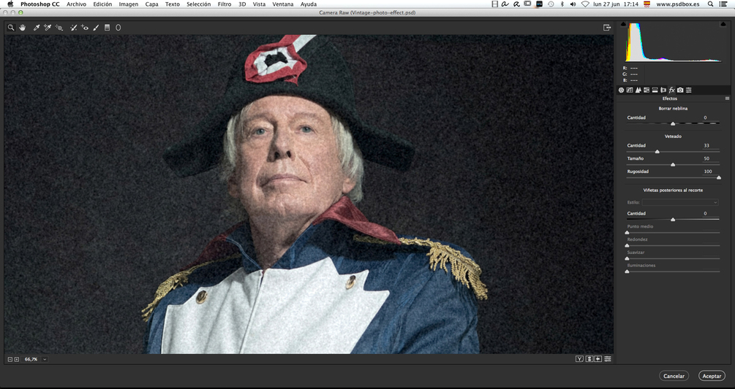Screen dimensions: 735x389
Task: Open the Presets panel tab
Action: click(x=689, y=90)
